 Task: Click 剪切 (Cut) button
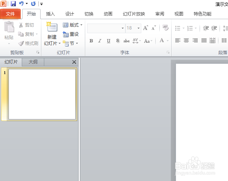click(26, 25)
